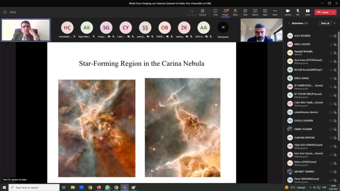Raise your hand in the meeting
This screenshot has height=191, width=340.
[x=235, y=12]
